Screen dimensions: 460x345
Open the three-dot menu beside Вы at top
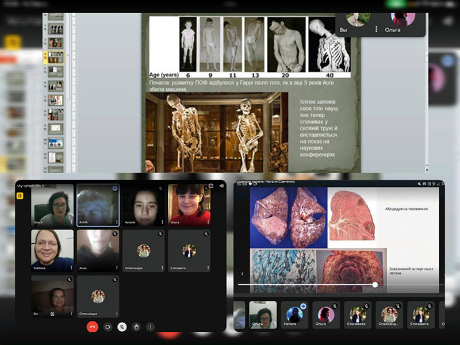(x=377, y=29)
